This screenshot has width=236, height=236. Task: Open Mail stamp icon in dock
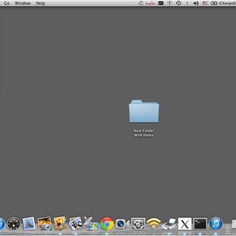click(x=29, y=223)
